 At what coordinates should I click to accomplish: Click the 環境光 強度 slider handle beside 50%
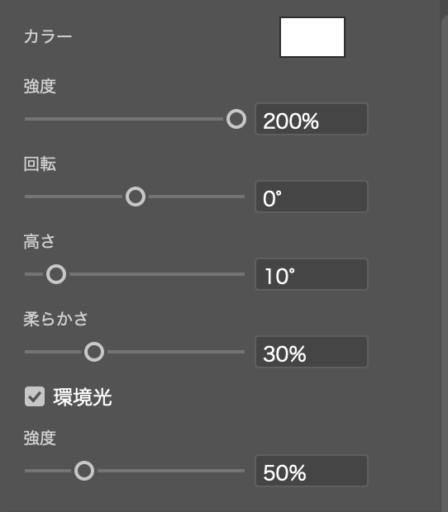tap(84, 471)
